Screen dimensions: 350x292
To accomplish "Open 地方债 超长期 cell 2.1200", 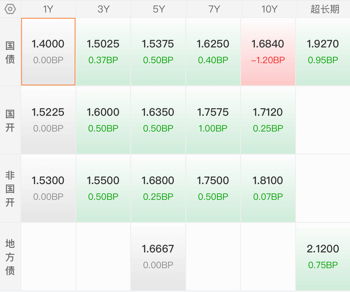I will 323,257.
